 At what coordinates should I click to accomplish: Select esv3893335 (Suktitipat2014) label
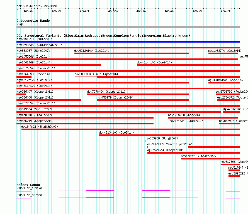point(170,144)
